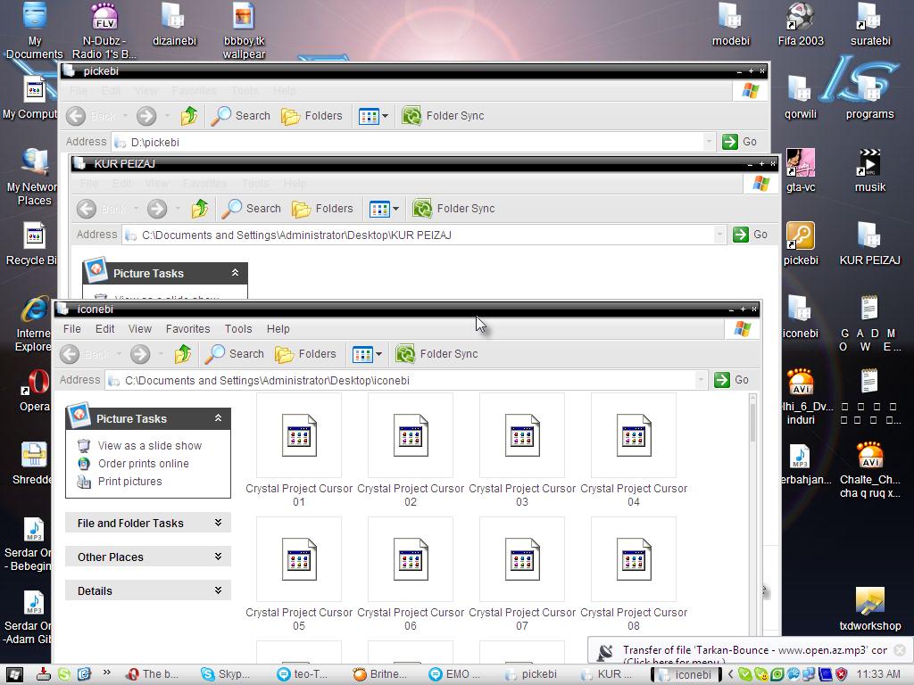Toggle Folders pane in iconebi window
This screenshot has width=914, height=685.
click(306, 353)
